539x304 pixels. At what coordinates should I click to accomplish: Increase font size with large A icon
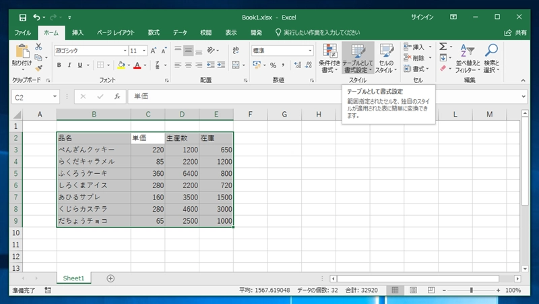(x=154, y=51)
